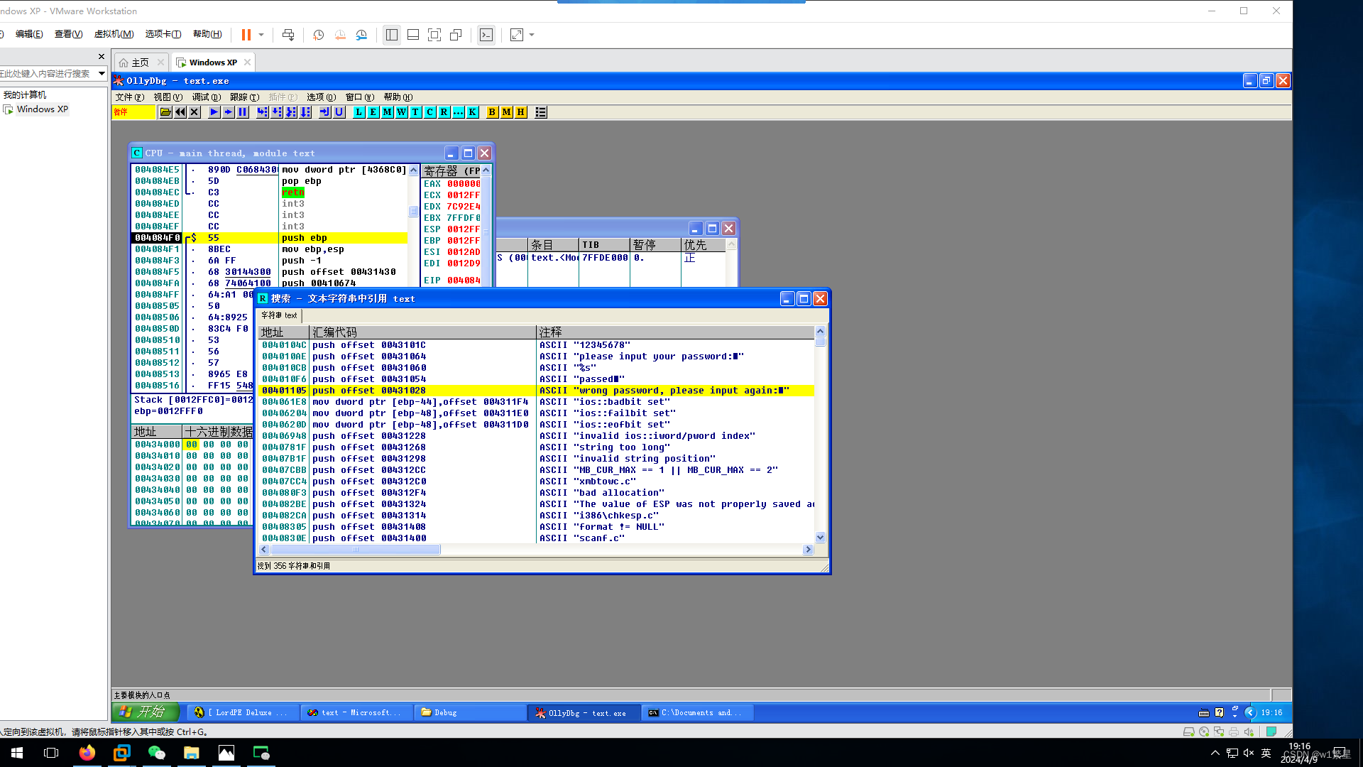Click VMware's snapshot manager wrench icon
The image size is (1363, 767).
click(x=361, y=35)
